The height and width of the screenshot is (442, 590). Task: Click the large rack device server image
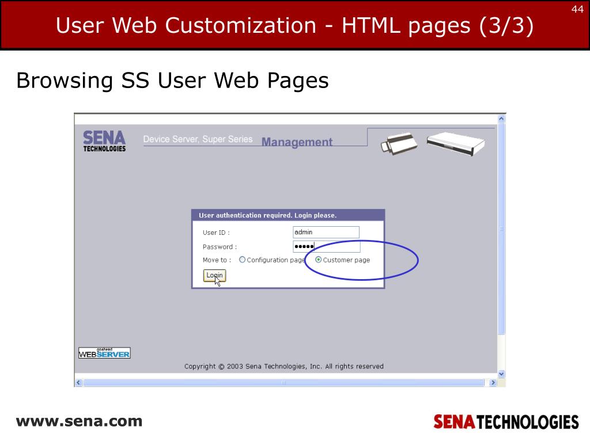click(456, 143)
